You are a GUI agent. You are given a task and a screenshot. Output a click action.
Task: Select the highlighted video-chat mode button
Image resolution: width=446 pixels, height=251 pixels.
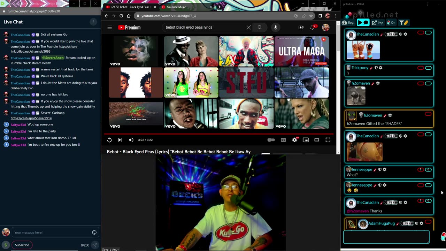pyautogui.click(x=363, y=23)
